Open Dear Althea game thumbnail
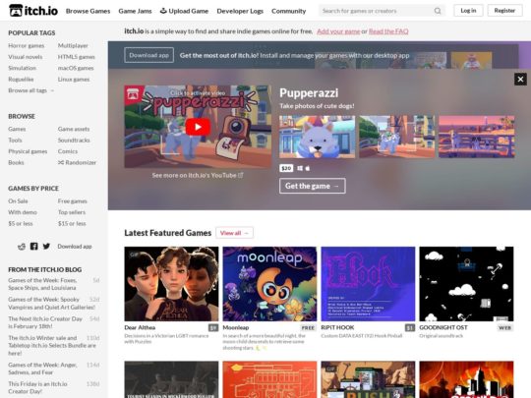The width and height of the screenshot is (531, 398). click(171, 284)
